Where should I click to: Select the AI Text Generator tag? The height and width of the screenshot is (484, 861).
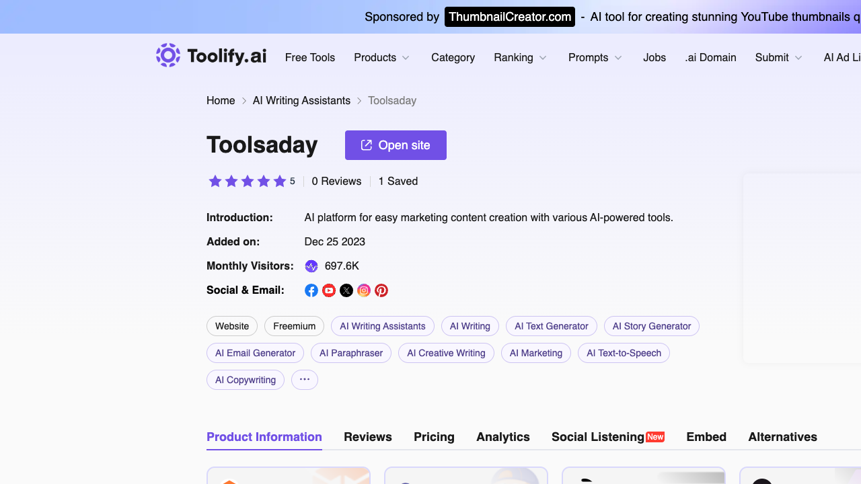[x=552, y=326]
